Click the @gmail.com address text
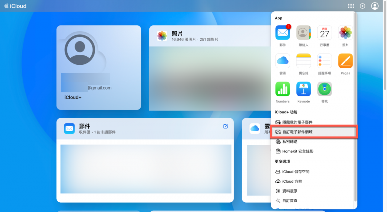Screen dimensions: 387x212 [x=100, y=88]
